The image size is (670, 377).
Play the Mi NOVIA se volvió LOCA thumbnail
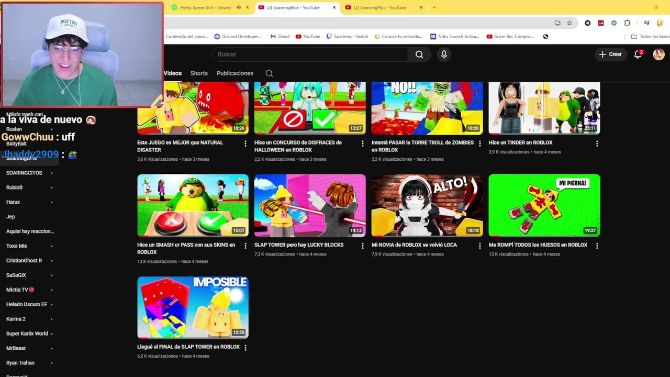[427, 205]
